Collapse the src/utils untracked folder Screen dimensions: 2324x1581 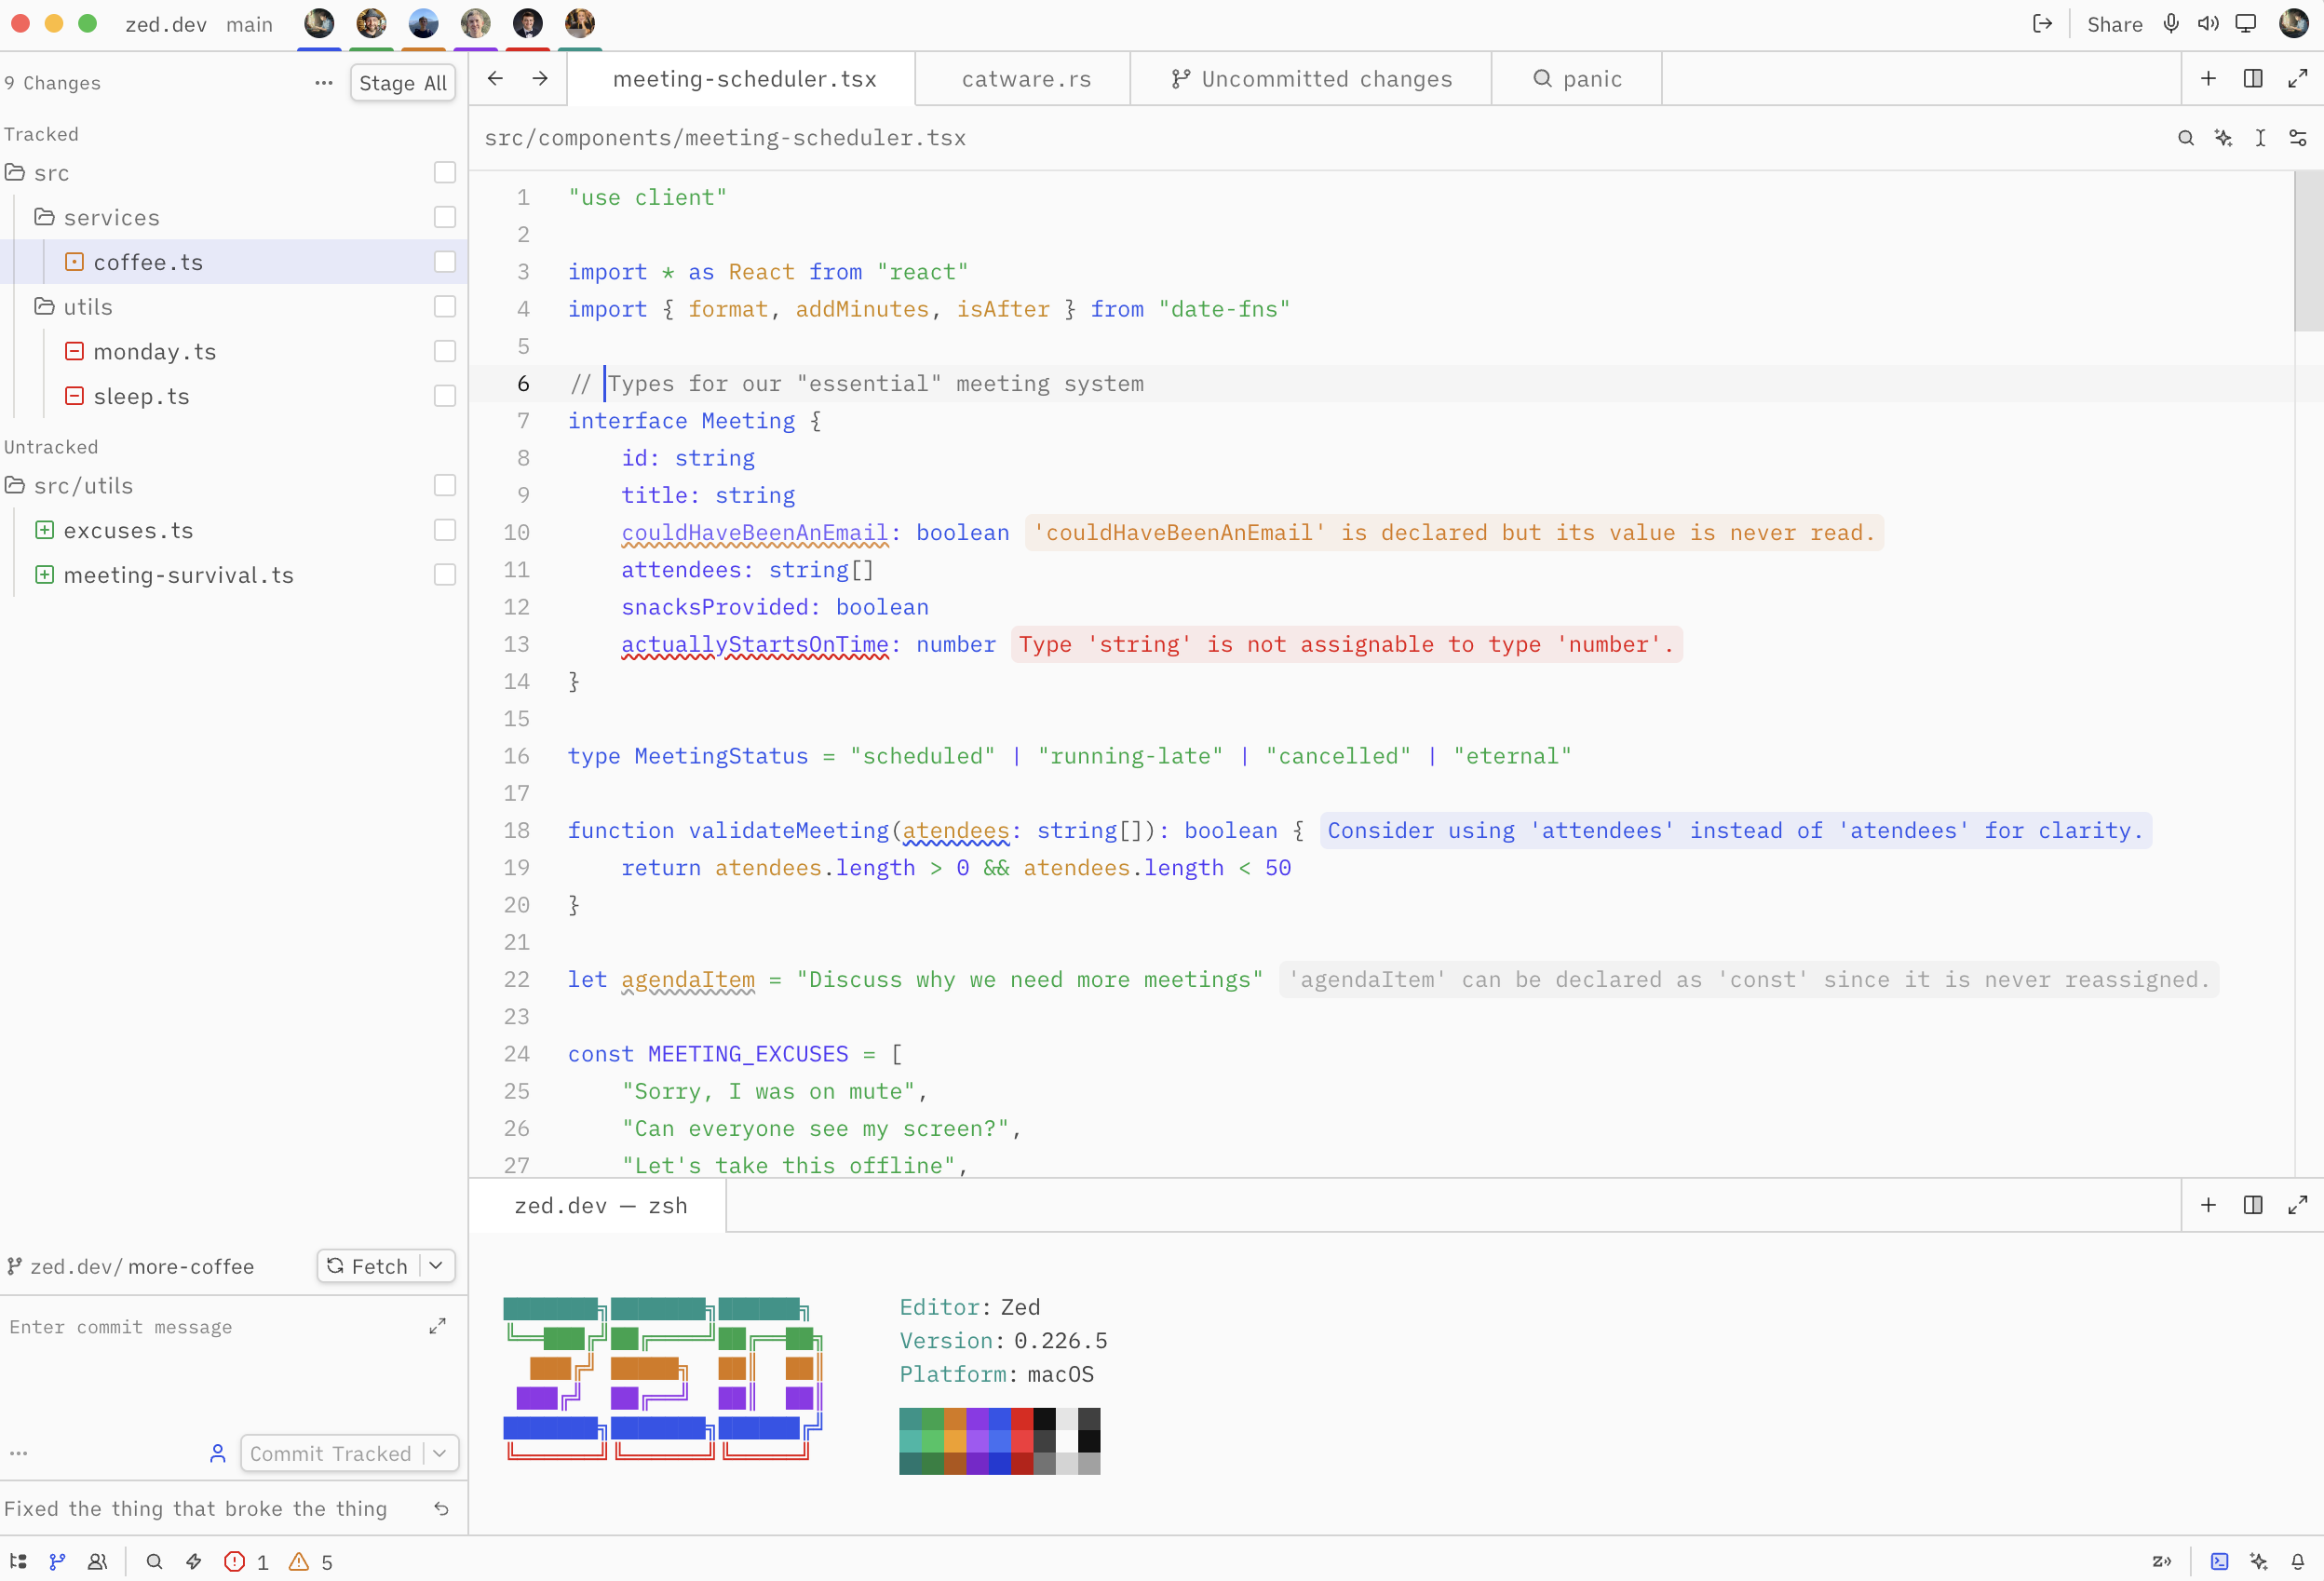pos(15,486)
